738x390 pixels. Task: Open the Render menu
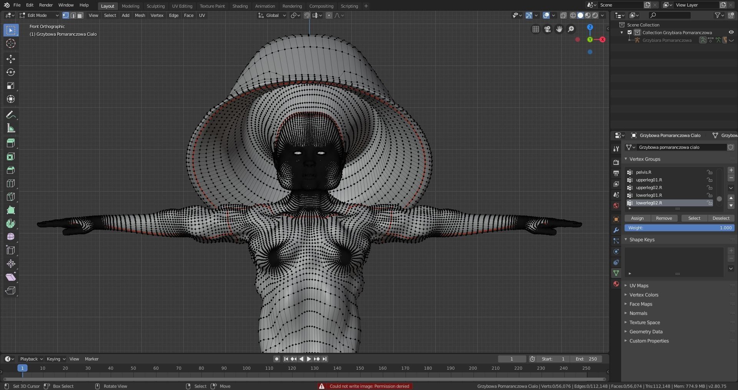pos(46,5)
